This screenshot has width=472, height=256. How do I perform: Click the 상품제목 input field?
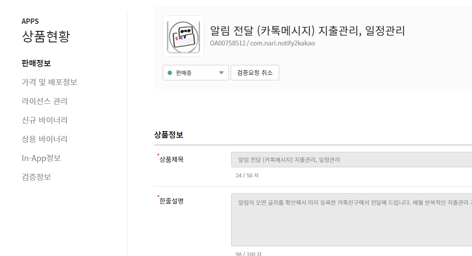(x=351, y=160)
